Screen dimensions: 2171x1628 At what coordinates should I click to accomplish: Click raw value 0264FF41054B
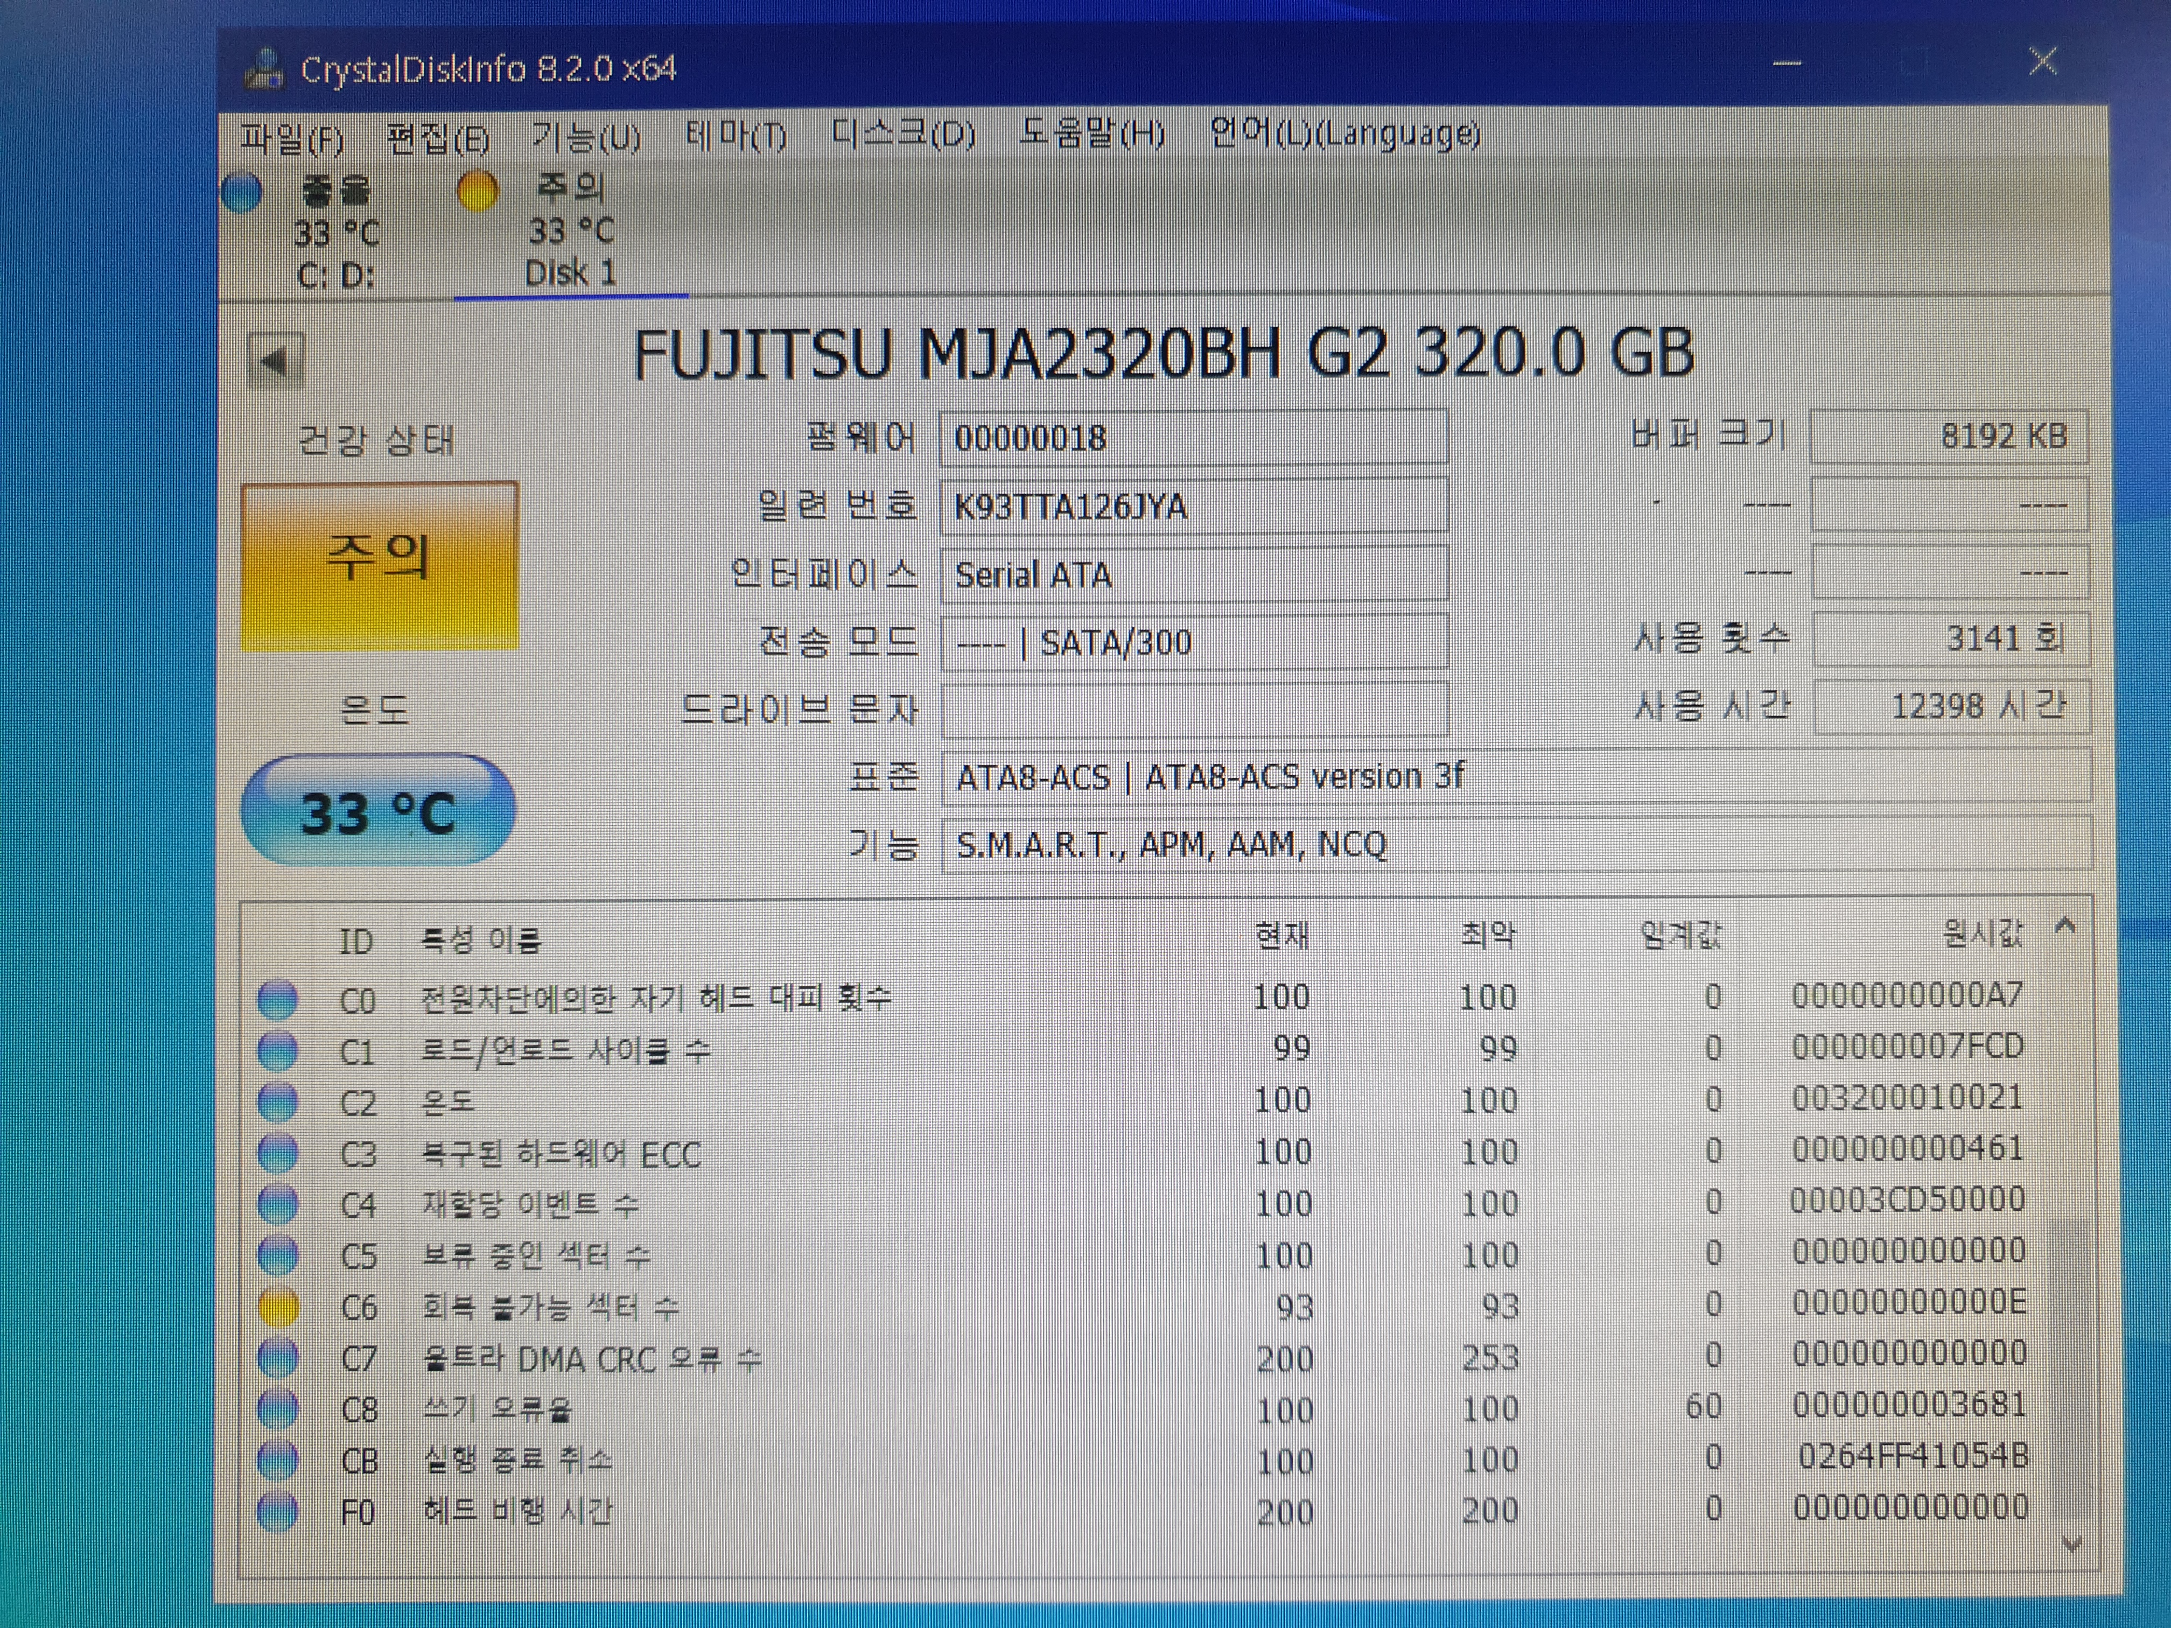point(1913,1456)
